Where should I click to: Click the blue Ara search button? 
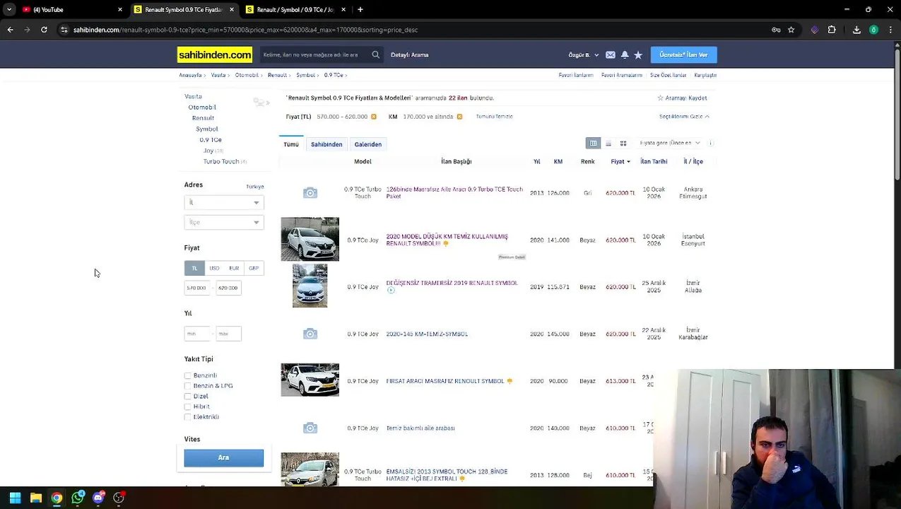pos(223,458)
